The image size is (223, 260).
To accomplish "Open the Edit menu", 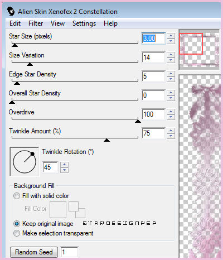I will pyautogui.click(x=15, y=23).
